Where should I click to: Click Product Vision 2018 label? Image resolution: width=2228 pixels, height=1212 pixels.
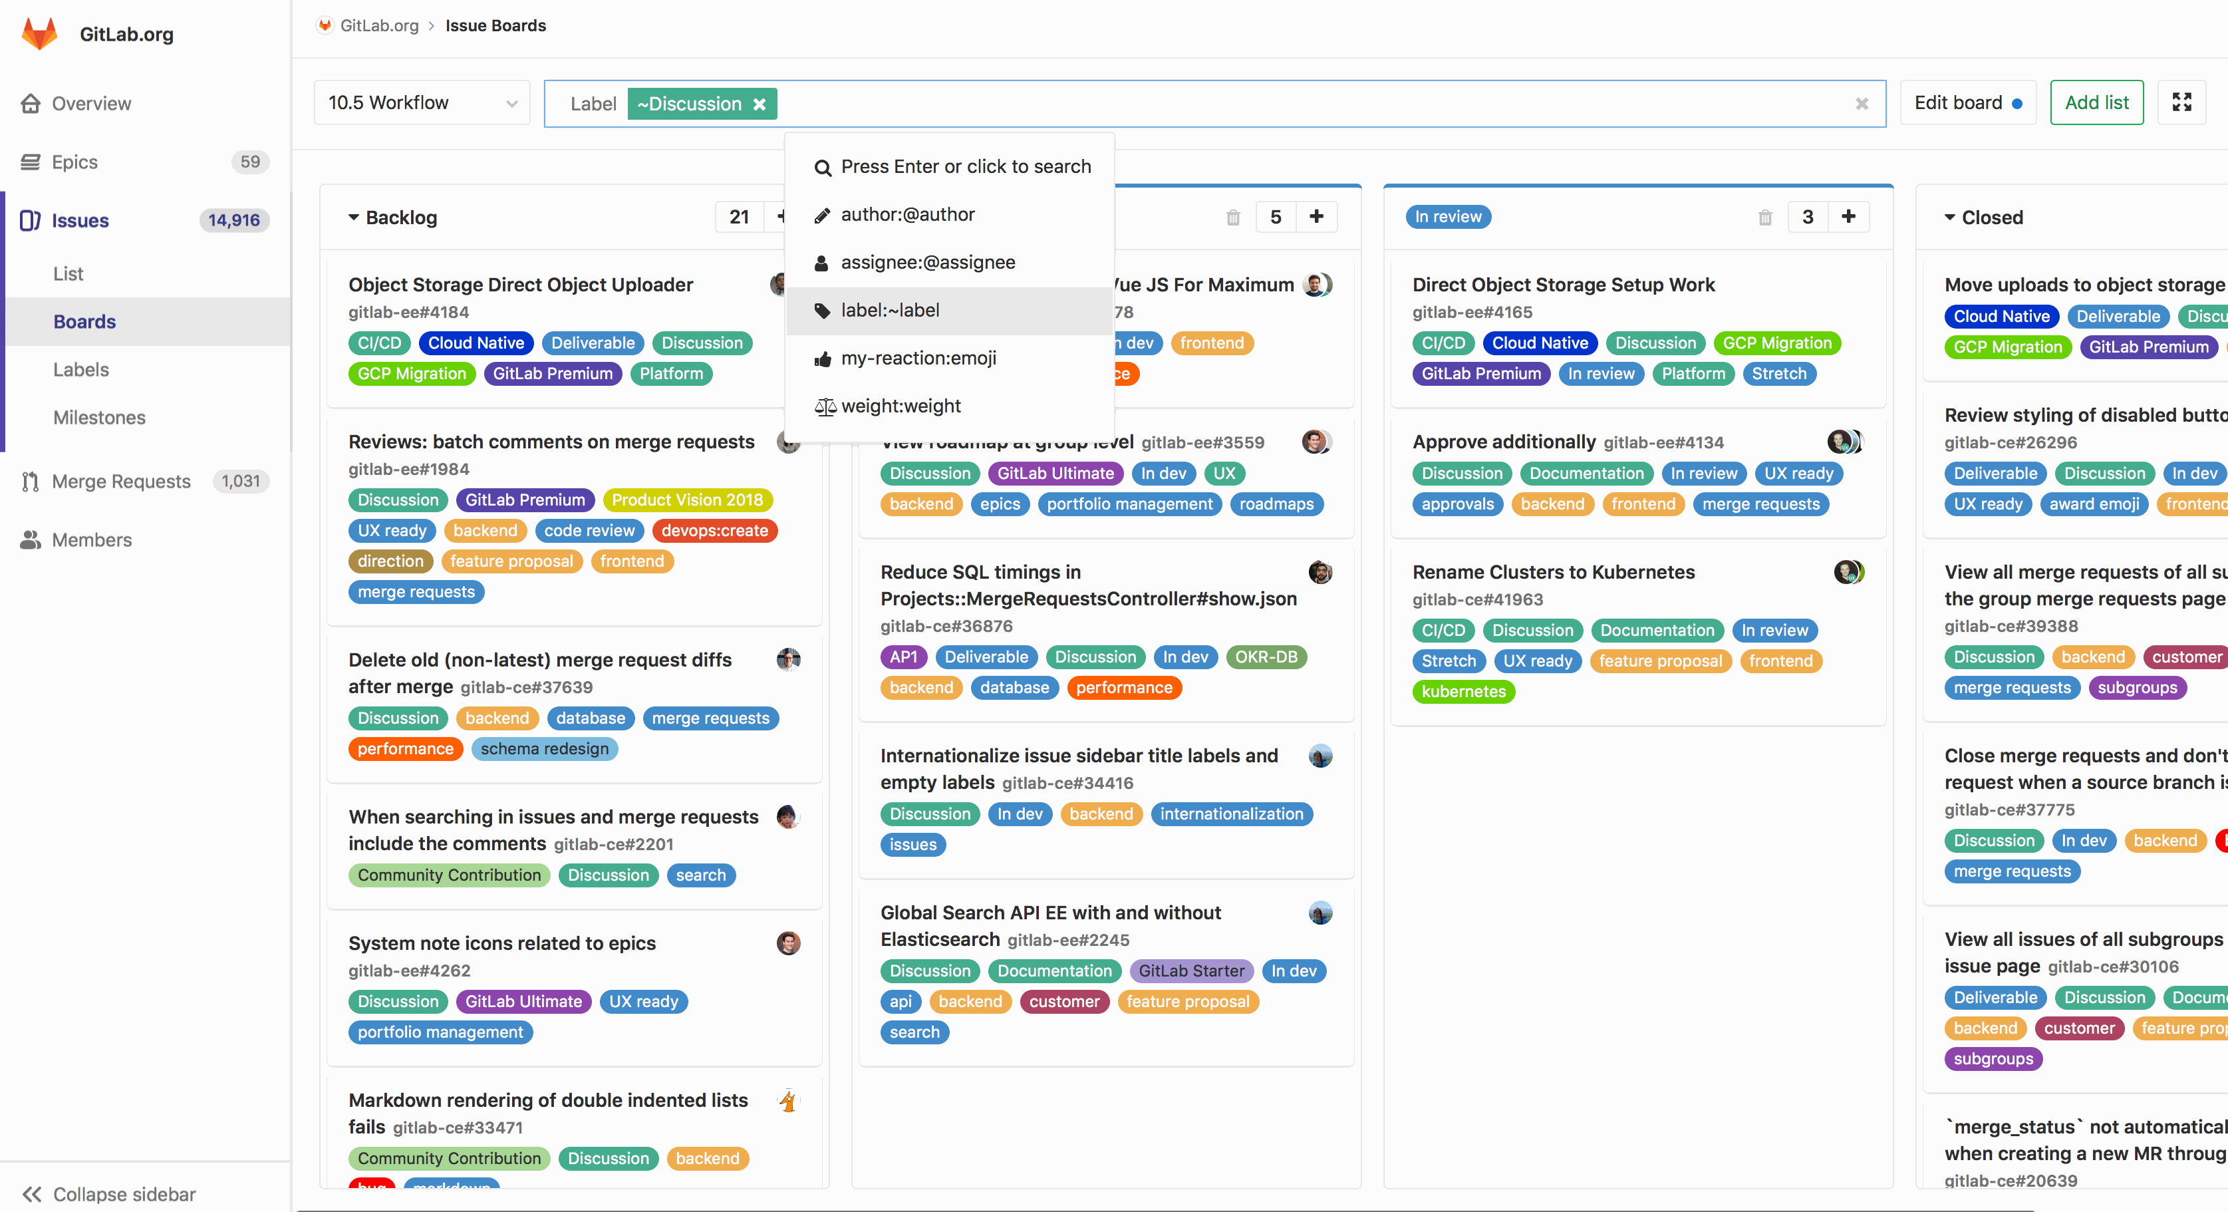[x=688, y=500]
